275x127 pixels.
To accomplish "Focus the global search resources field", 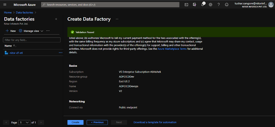I will coord(110,5).
